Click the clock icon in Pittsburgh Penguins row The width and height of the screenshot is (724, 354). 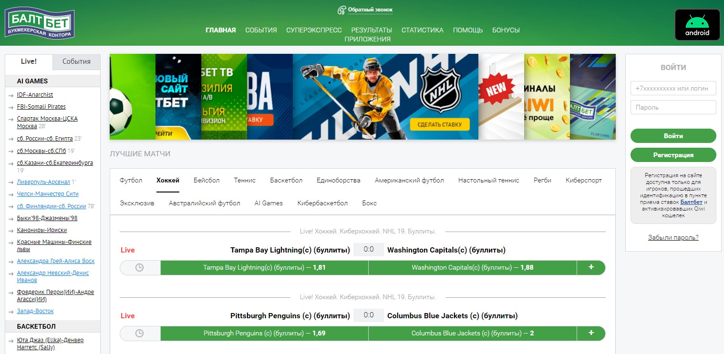pyautogui.click(x=140, y=334)
